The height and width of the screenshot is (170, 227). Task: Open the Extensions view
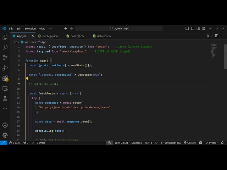(x=5, y=78)
